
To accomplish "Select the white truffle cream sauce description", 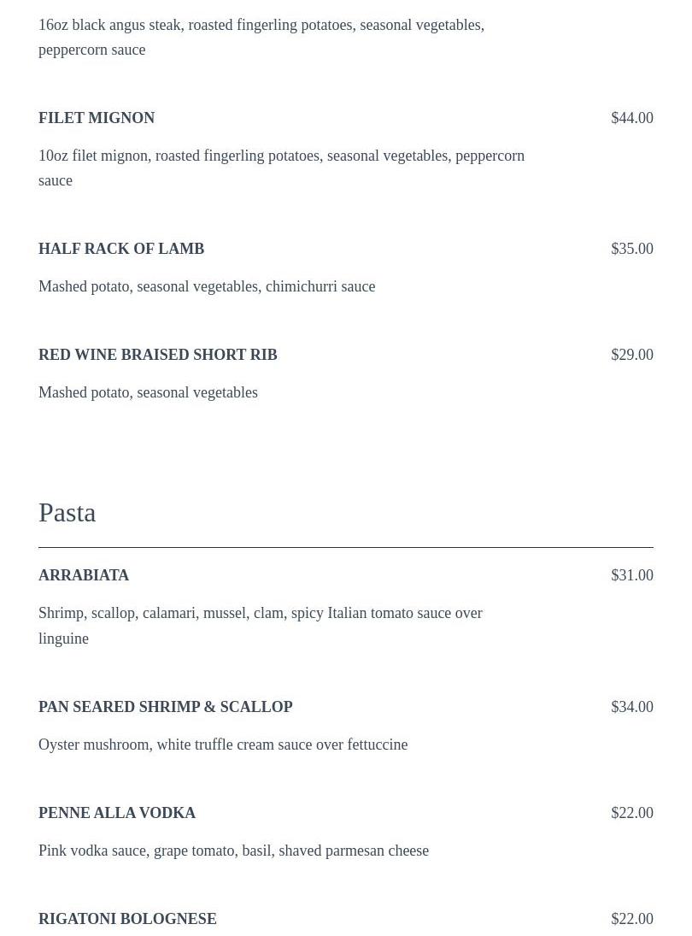I will pos(223,745).
